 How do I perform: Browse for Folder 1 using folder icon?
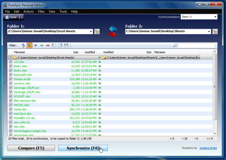click(97, 32)
